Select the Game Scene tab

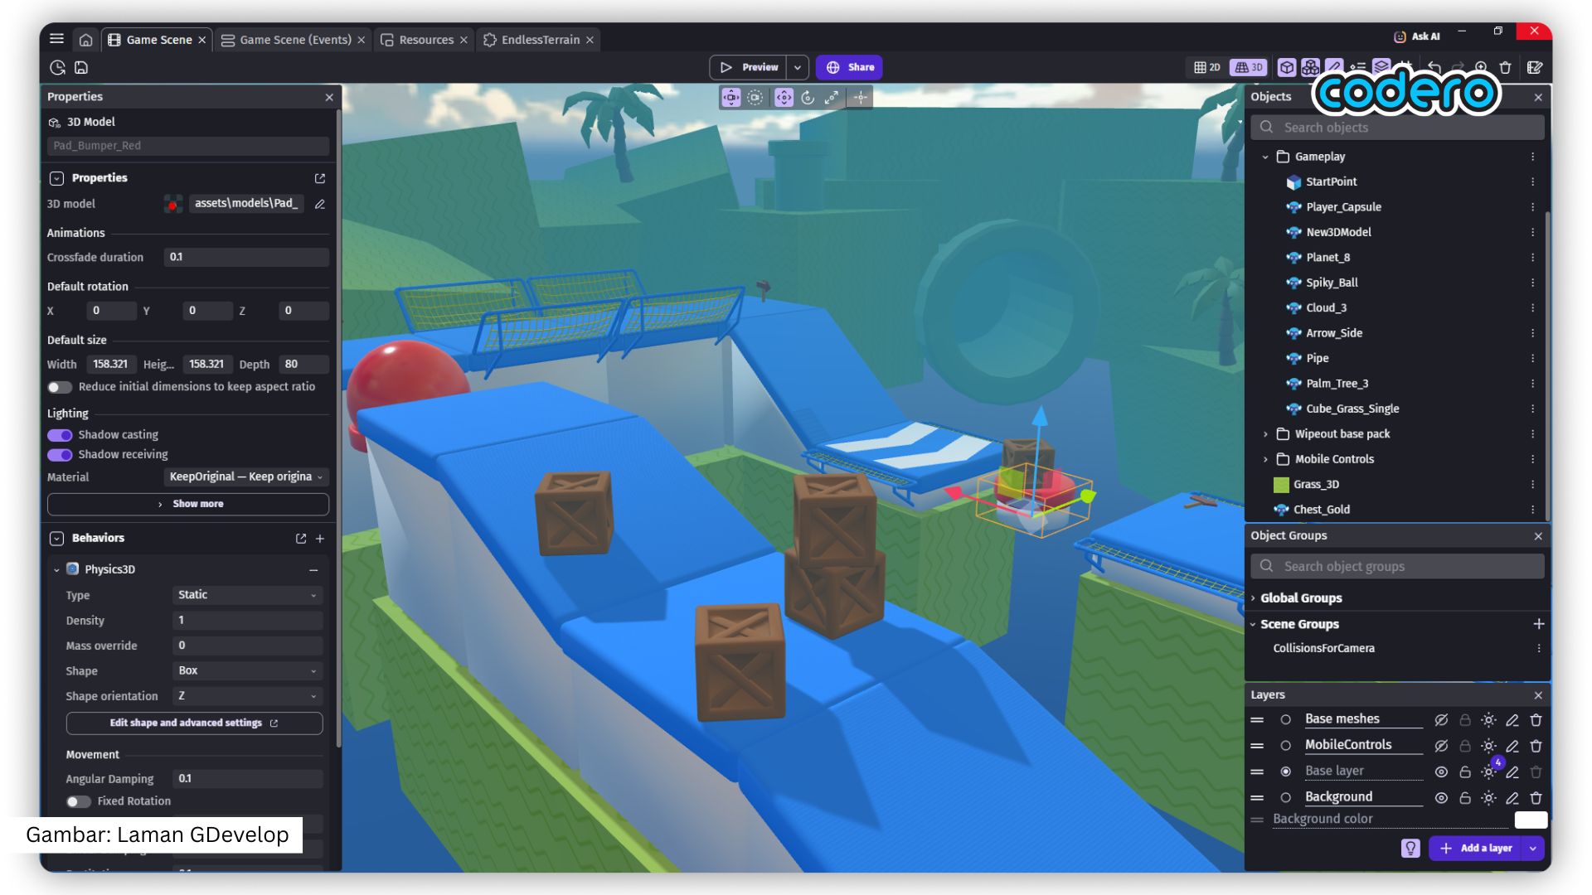(x=158, y=40)
